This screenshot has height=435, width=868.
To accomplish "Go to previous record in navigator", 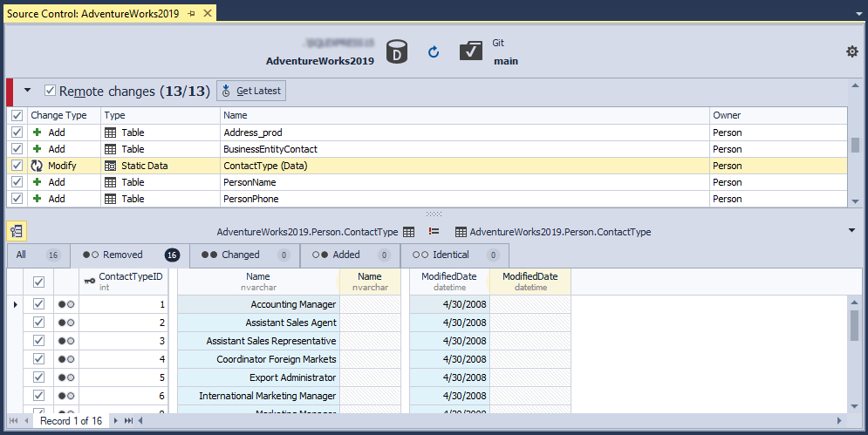I will 26,420.
